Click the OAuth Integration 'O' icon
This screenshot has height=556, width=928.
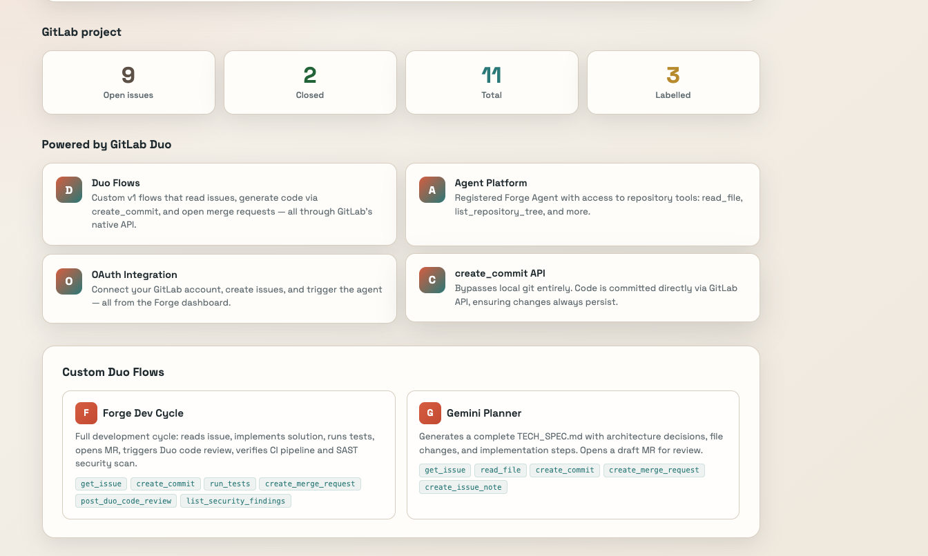tap(69, 281)
